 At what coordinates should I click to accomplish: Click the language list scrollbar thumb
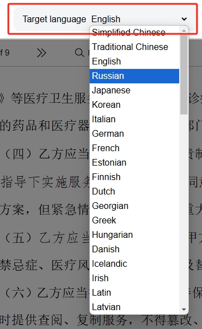[184, 74]
